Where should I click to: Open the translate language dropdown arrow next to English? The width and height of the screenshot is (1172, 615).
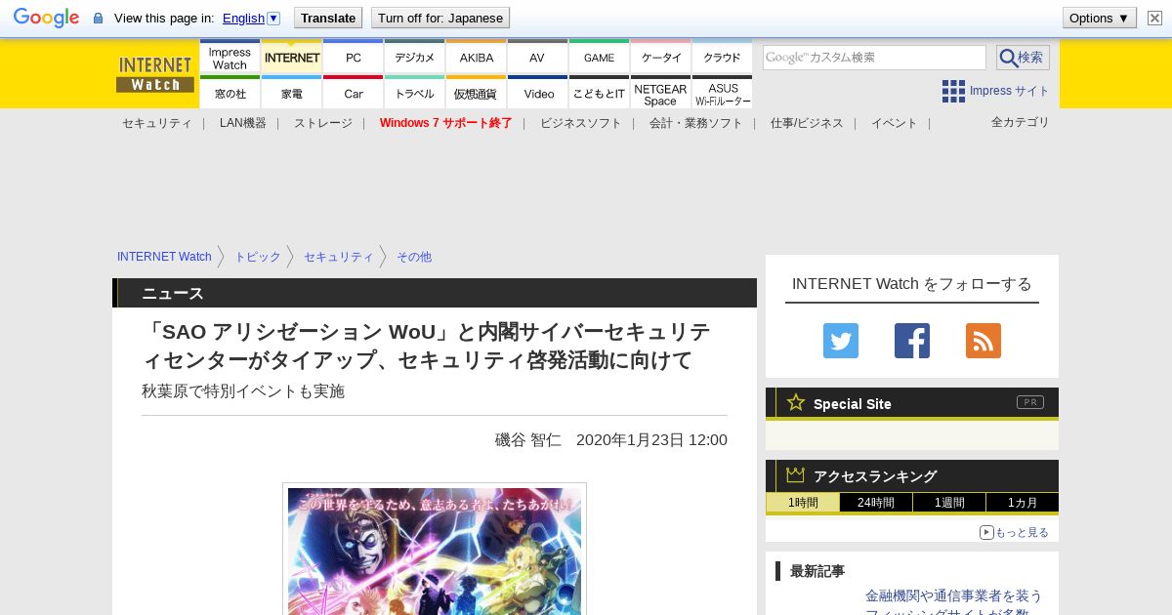click(x=273, y=18)
